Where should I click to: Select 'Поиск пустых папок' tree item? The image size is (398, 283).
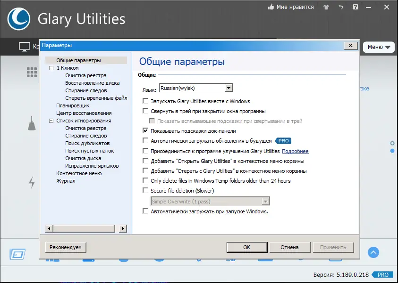click(90, 151)
